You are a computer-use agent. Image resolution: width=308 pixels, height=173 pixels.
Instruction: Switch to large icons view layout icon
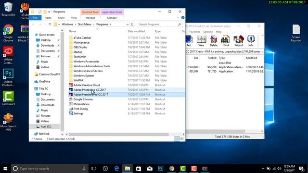[182, 139]
